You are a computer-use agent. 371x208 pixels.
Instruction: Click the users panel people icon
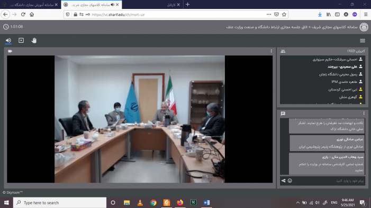[283, 51]
